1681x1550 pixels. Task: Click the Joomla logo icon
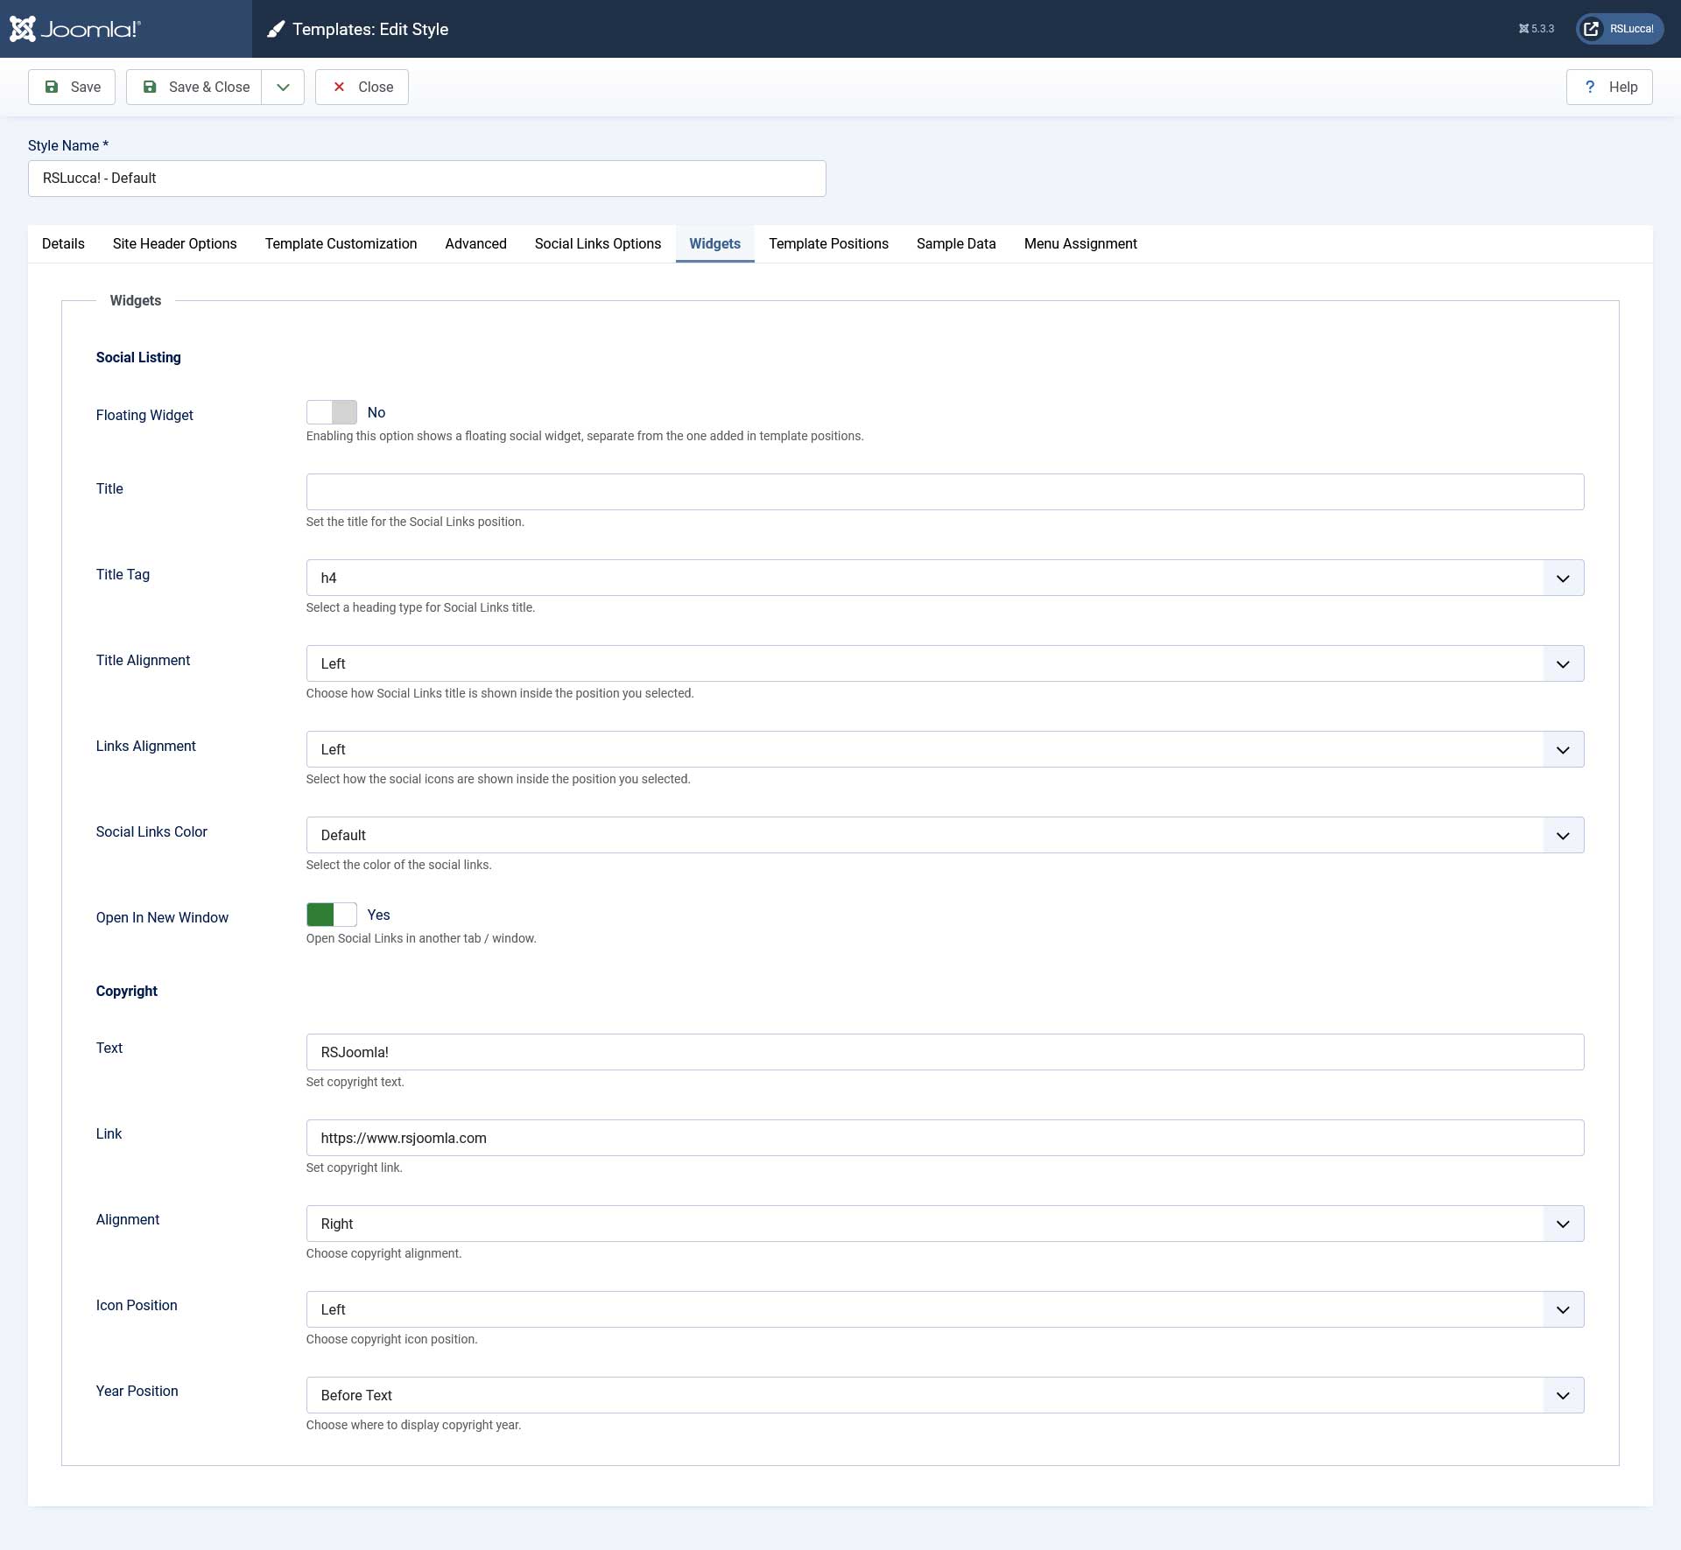pyautogui.click(x=23, y=29)
